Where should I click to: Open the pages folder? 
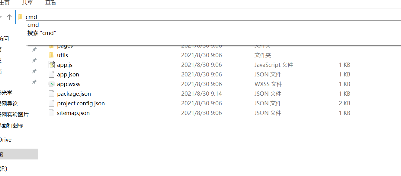click(x=64, y=45)
